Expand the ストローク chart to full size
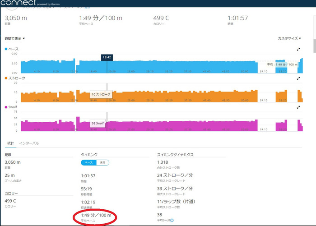This screenshot has height=226, width=316. pyautogui.click(x=298, y=78)
